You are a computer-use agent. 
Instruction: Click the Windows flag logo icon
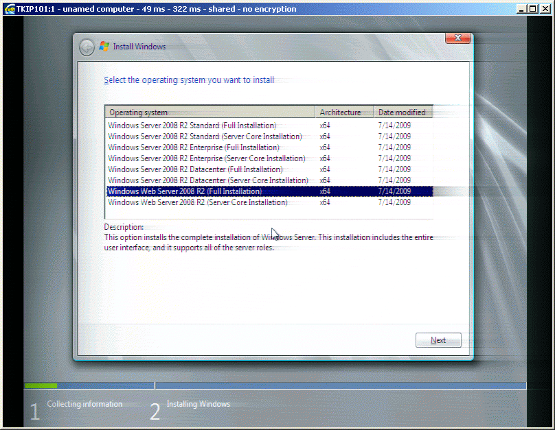(x=104, y=46)
